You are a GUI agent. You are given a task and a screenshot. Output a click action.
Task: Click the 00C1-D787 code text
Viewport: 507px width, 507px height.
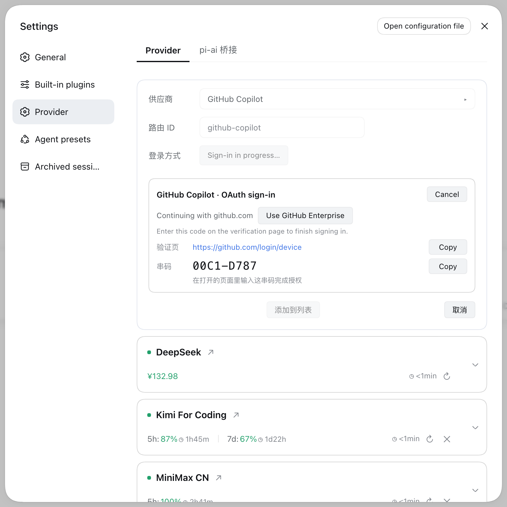[x=225, y=266]
